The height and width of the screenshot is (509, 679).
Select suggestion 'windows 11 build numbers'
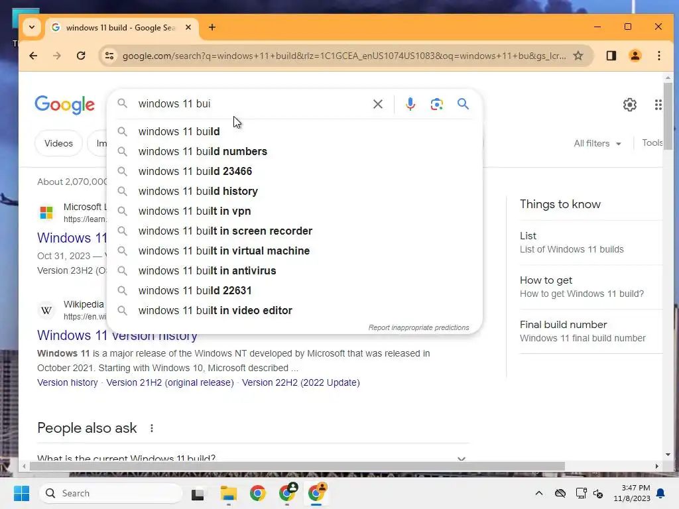click(294, 152)
